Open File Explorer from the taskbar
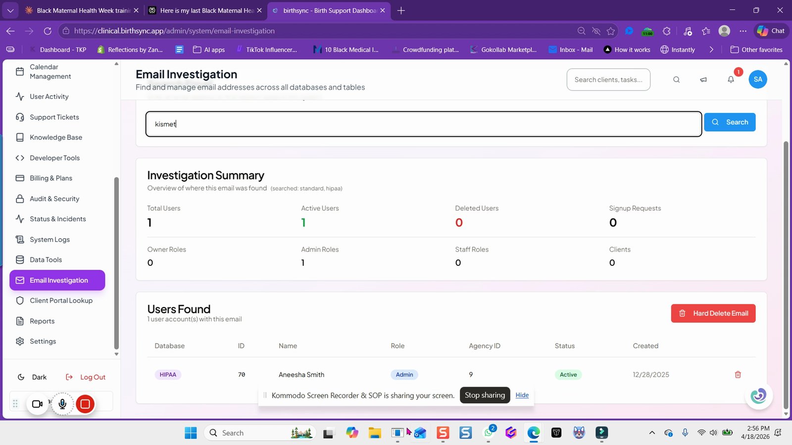 (x=375, y=433)
